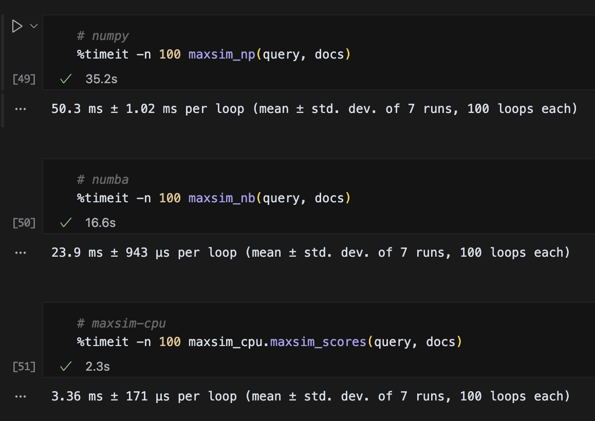Click green success checkmark of cell 51
Image resolution: width=595 pixels, height=421 pixels.
(65, 367)
